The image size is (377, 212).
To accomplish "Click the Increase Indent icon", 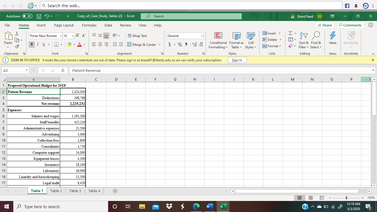I will coord(121,44).
